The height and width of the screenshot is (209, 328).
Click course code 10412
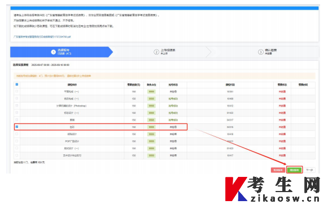click(230, 106)
